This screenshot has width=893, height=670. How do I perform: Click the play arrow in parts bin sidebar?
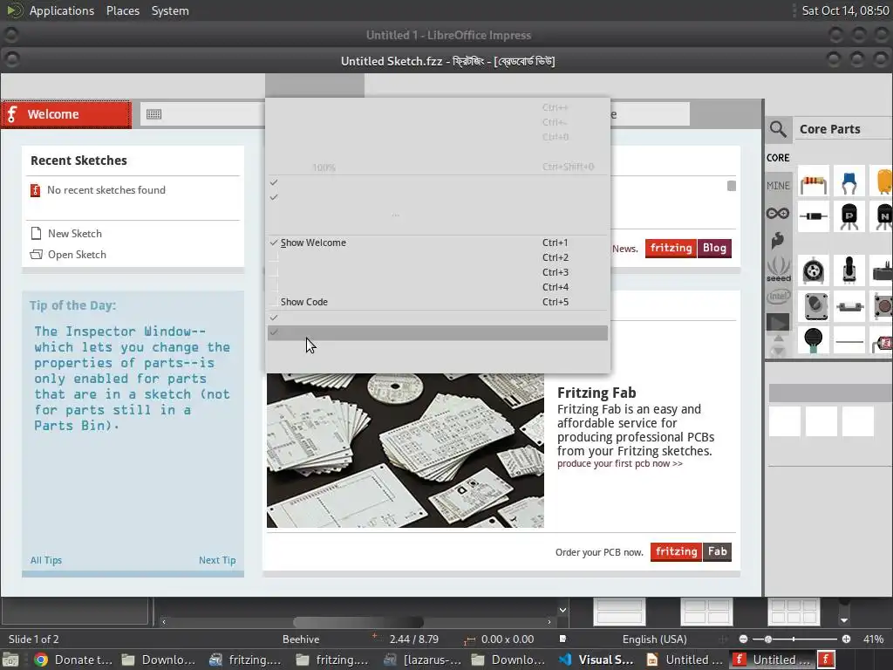pyautogui.click(x=778, y=323)
